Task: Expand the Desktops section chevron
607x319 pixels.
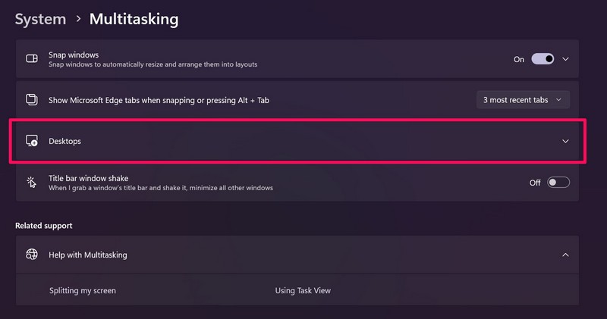Action: [565, 141]
